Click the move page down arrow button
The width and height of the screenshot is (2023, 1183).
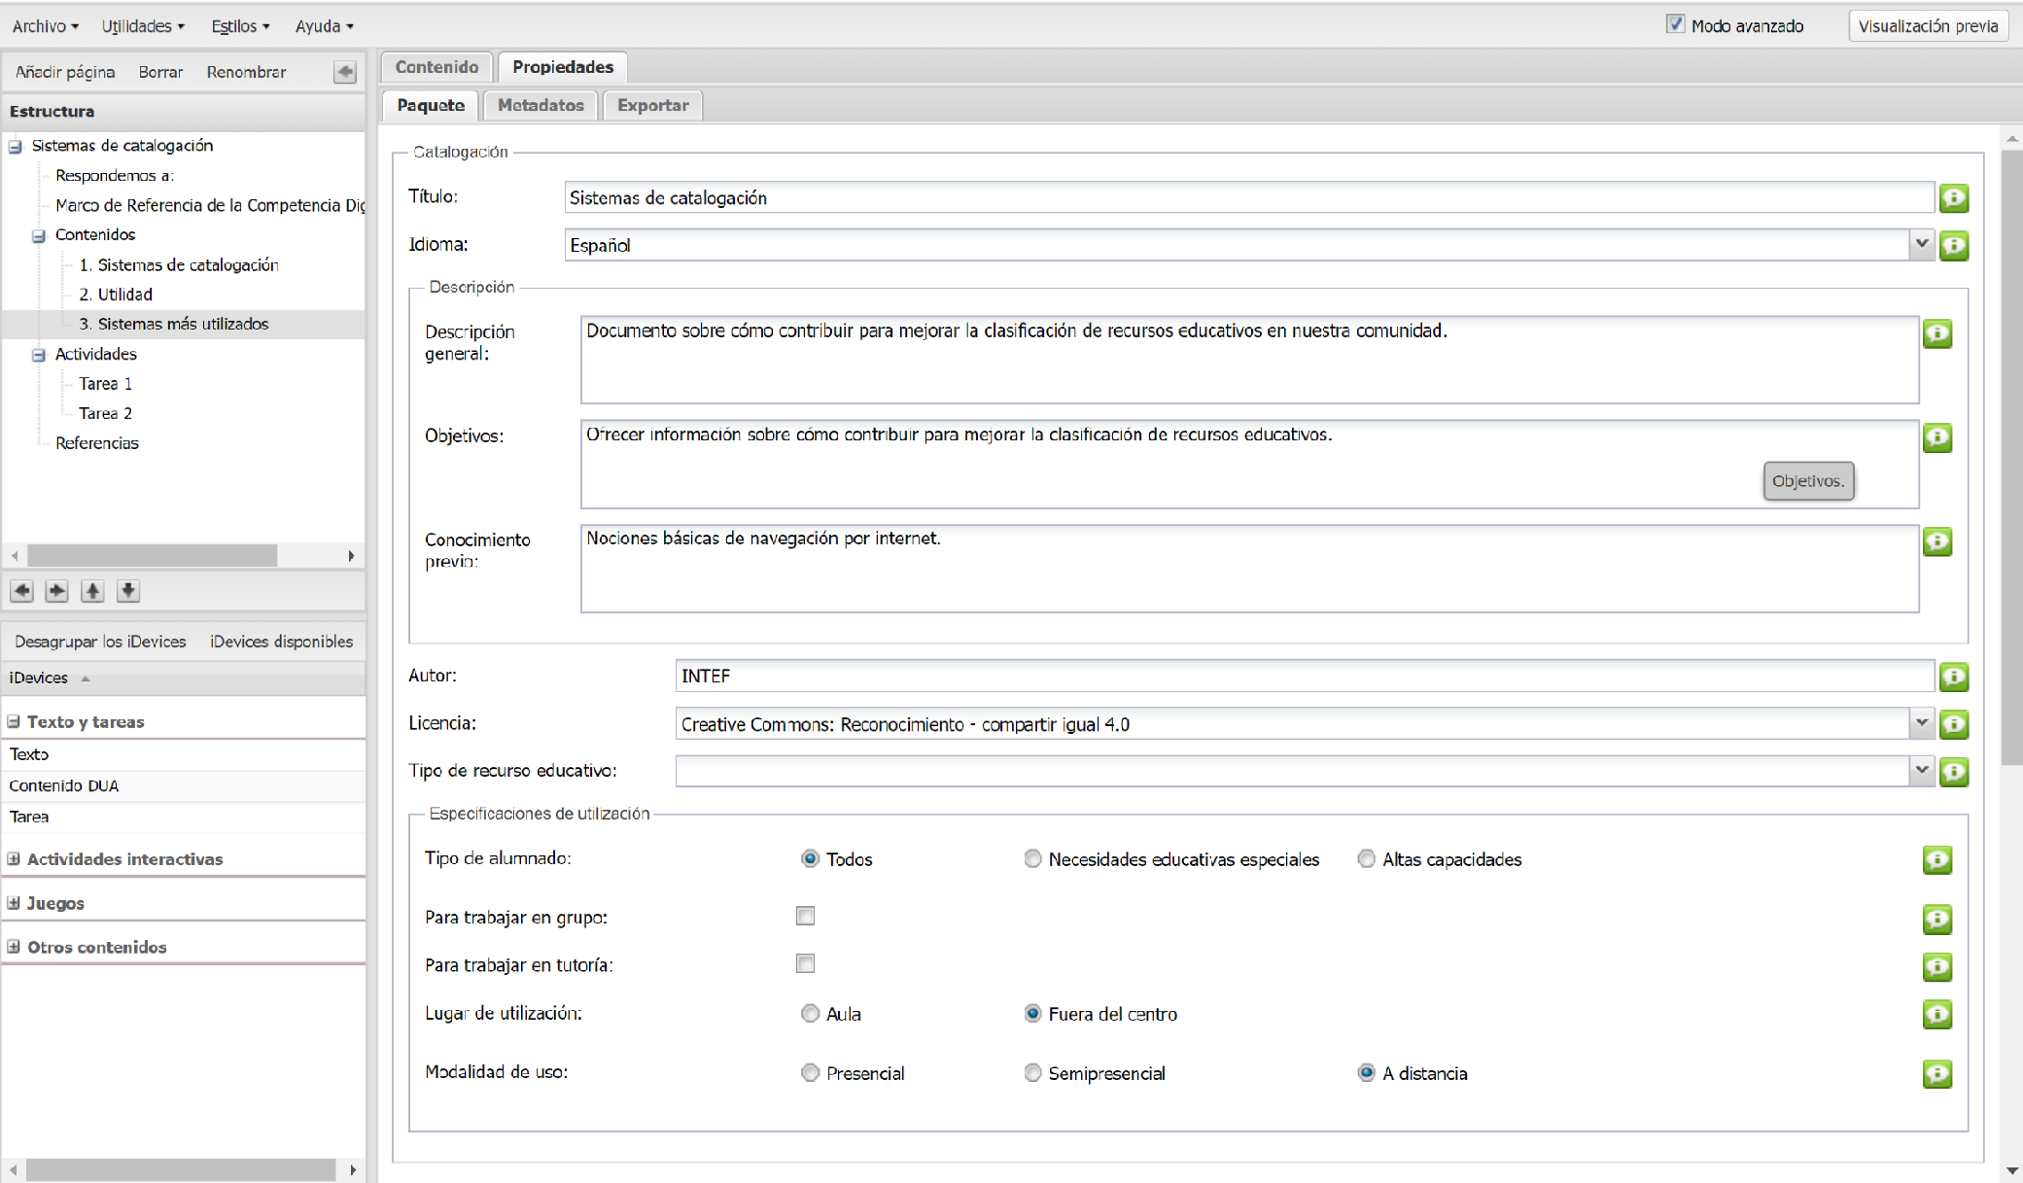click(128, 591)
